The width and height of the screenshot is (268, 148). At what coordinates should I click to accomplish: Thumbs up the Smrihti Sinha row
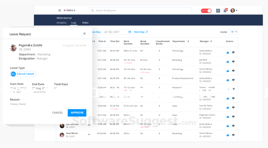[228, 107]
